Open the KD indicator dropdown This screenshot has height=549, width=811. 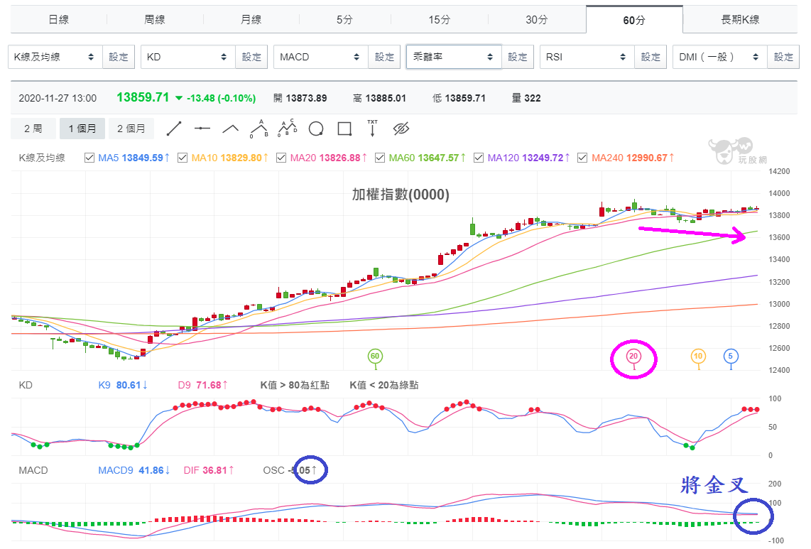(x=188, y=57)
